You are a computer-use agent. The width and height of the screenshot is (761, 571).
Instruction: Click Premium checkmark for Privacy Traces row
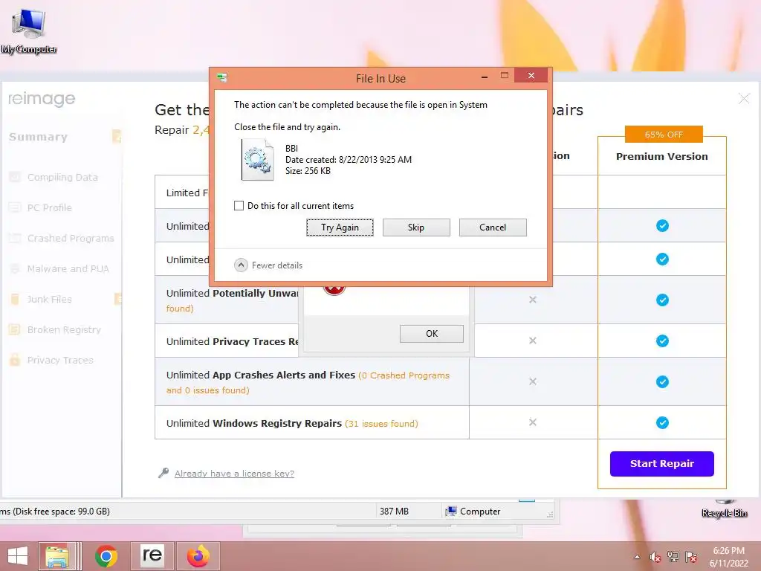pyautogui.click(x=662, y=341)
